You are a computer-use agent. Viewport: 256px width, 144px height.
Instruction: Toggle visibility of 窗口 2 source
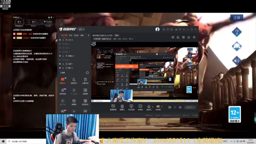click(x=60, y=68)
